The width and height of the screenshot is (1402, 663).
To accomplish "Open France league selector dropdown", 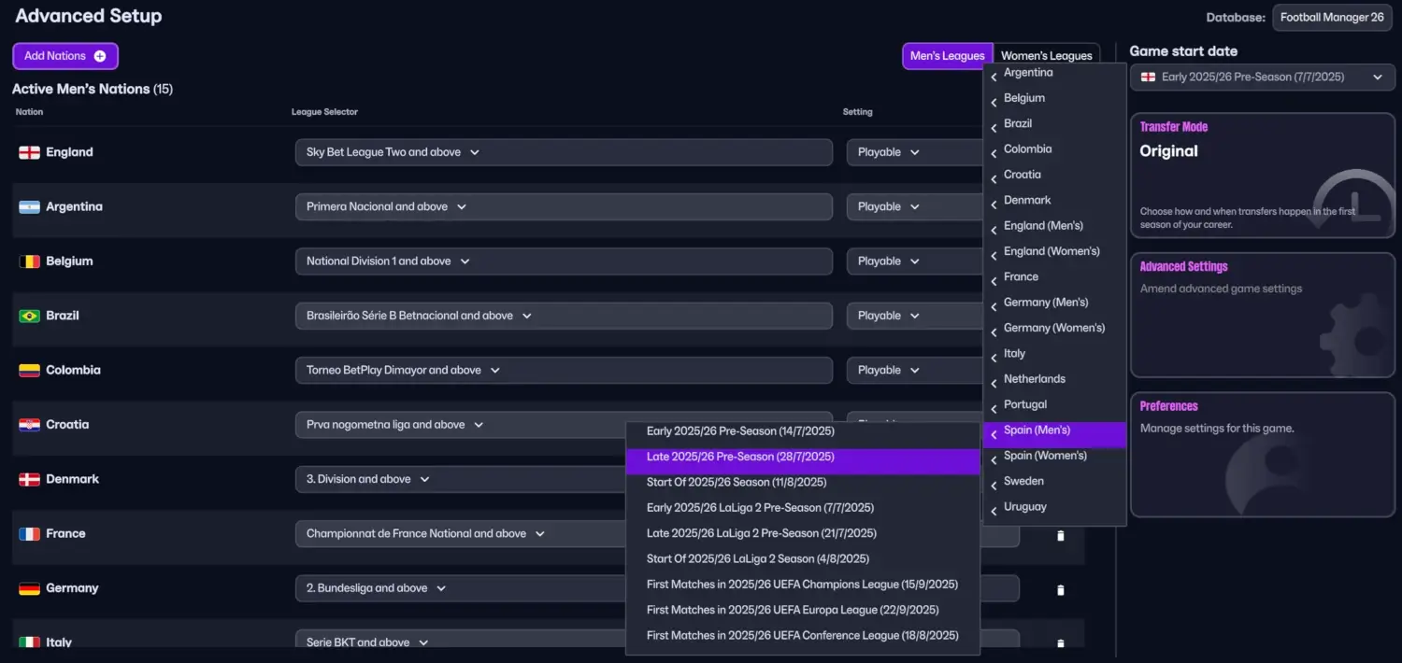I will click(460, 533).
